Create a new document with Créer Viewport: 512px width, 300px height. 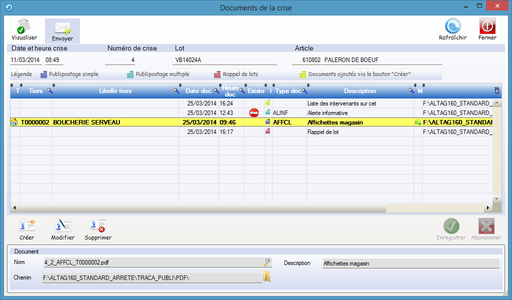point(26,226)
